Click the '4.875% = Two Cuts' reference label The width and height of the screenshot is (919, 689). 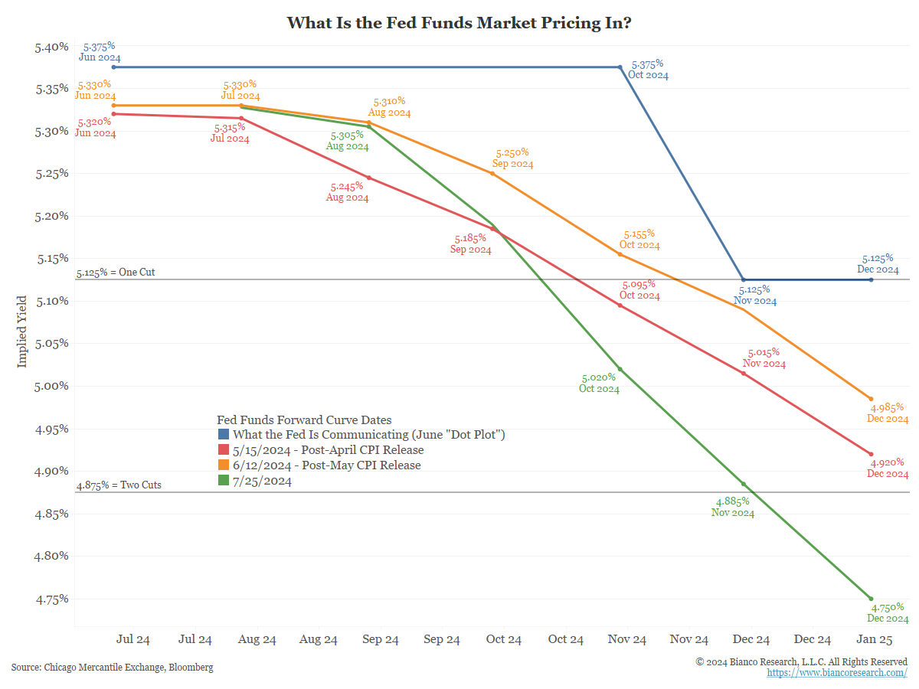coord(119,485)
